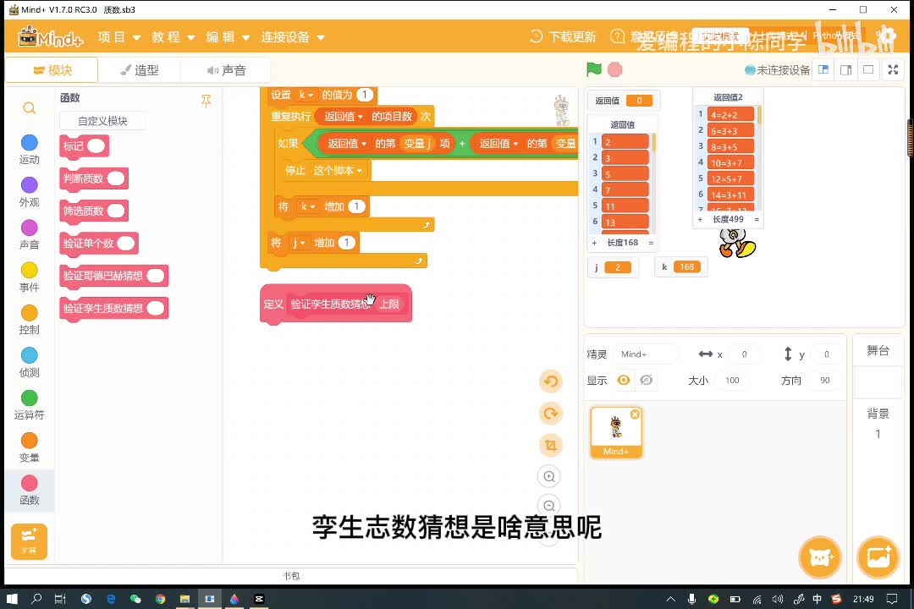Stop the program with the red stop button
914x609 pixels.
pyautogui.click(x=614, y=69)
